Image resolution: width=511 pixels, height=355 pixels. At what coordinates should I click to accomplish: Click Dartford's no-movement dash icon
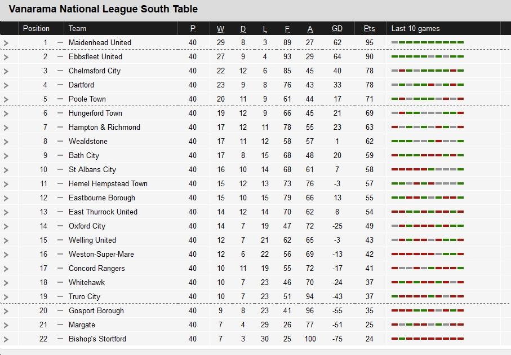pyautogui.click(x=60, y=85)
